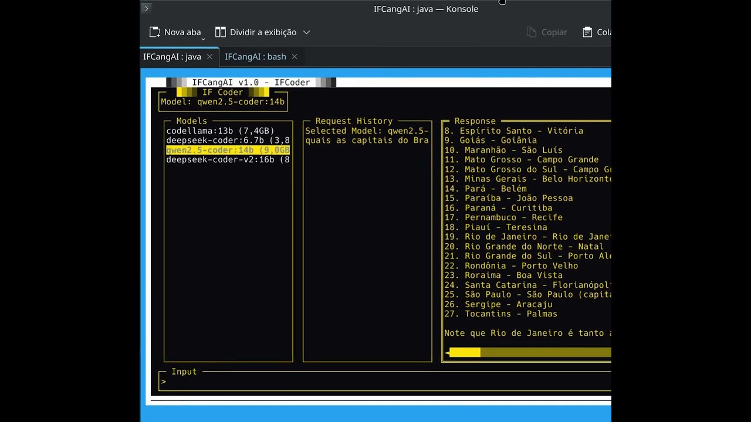
Task: Click 'quais as capitais do Bra' history entry
Action: pos(367,141)
